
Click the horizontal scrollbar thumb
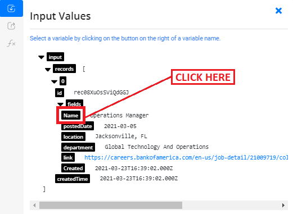[111, 205]
